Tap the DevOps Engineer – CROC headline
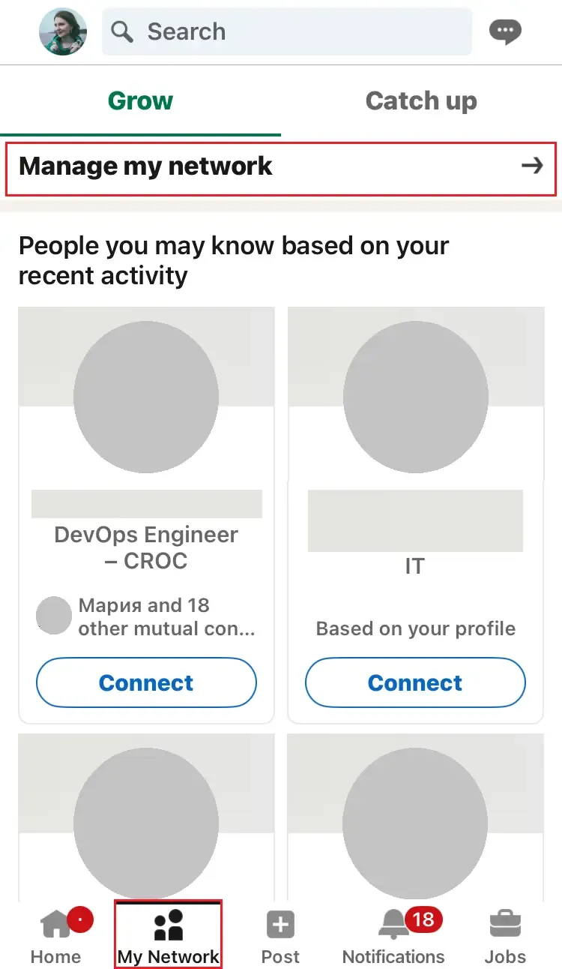The width and height of the screenshot is (562, 969). [x=146, y=547]
